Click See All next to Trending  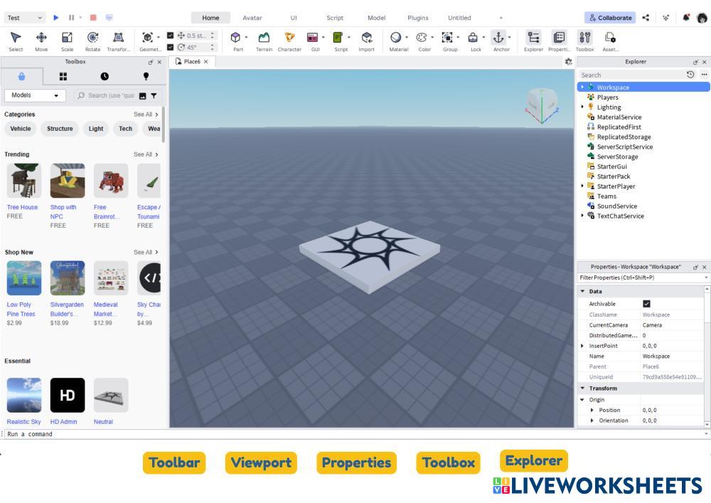146,154
